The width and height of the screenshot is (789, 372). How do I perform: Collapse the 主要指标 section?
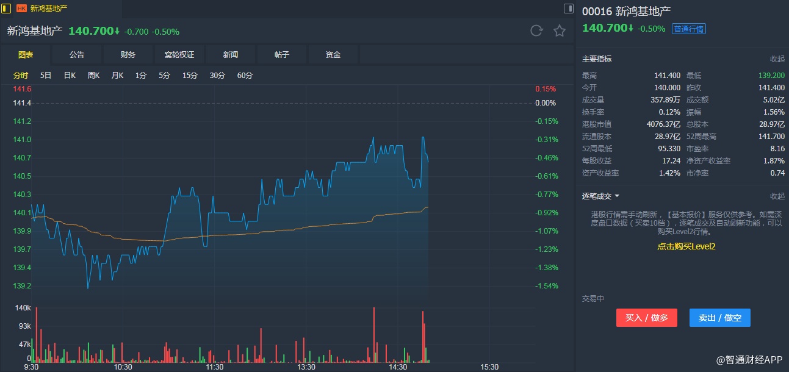point(777,59)
